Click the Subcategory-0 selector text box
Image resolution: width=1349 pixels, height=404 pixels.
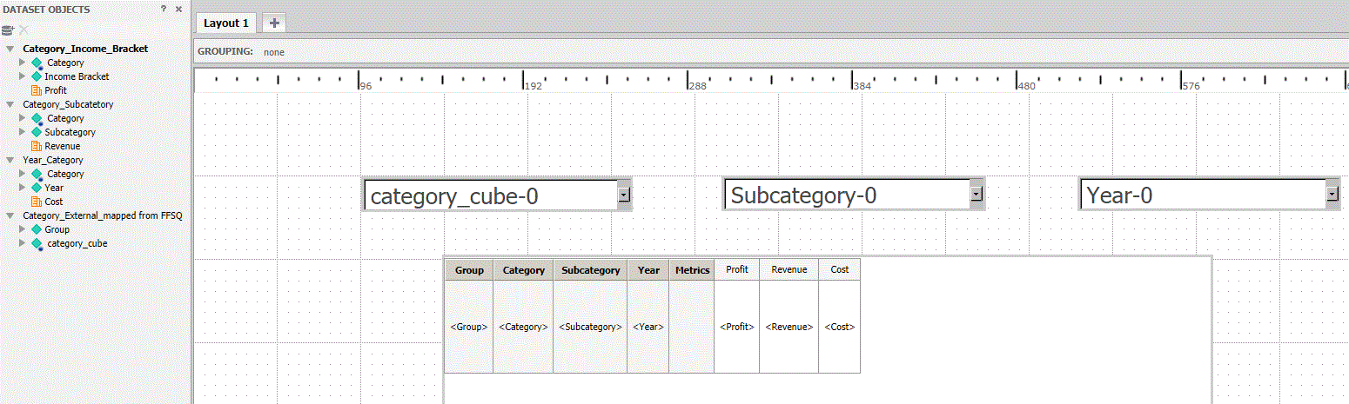846,195
